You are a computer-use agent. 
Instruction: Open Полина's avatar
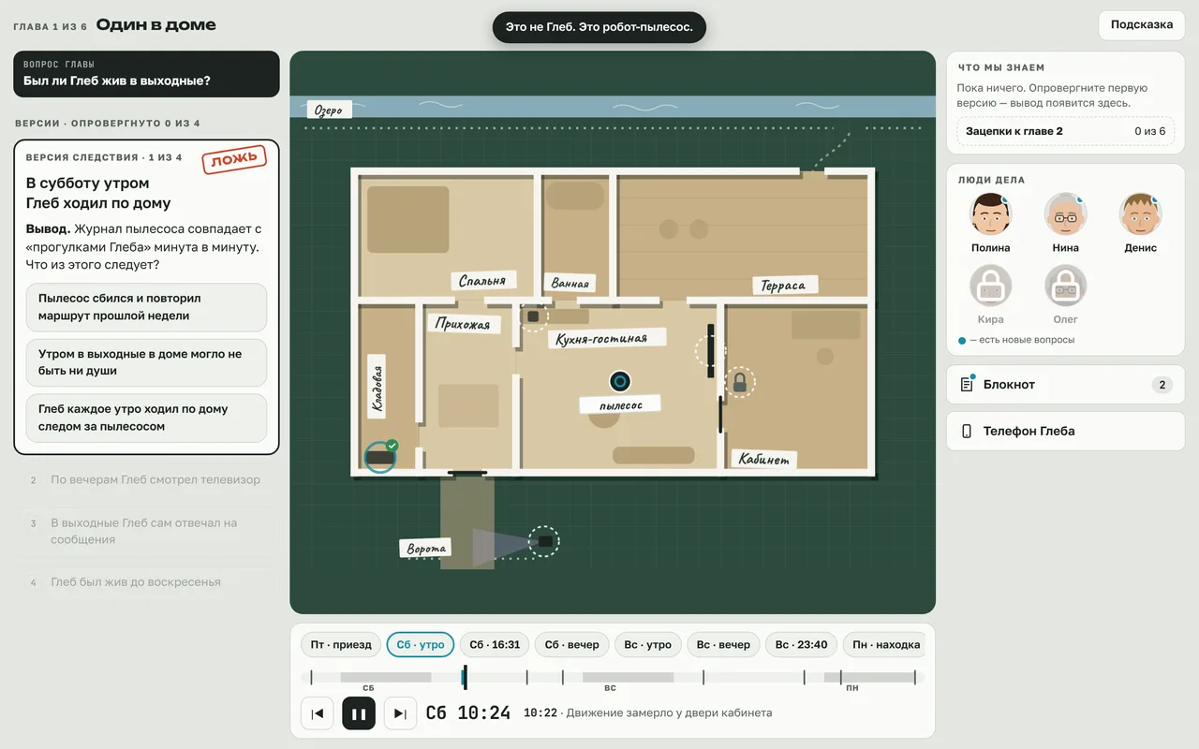990,214
